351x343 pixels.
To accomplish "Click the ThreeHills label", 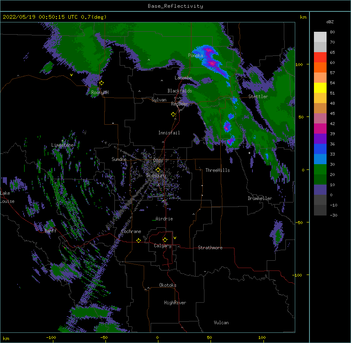I will [217, 170].
